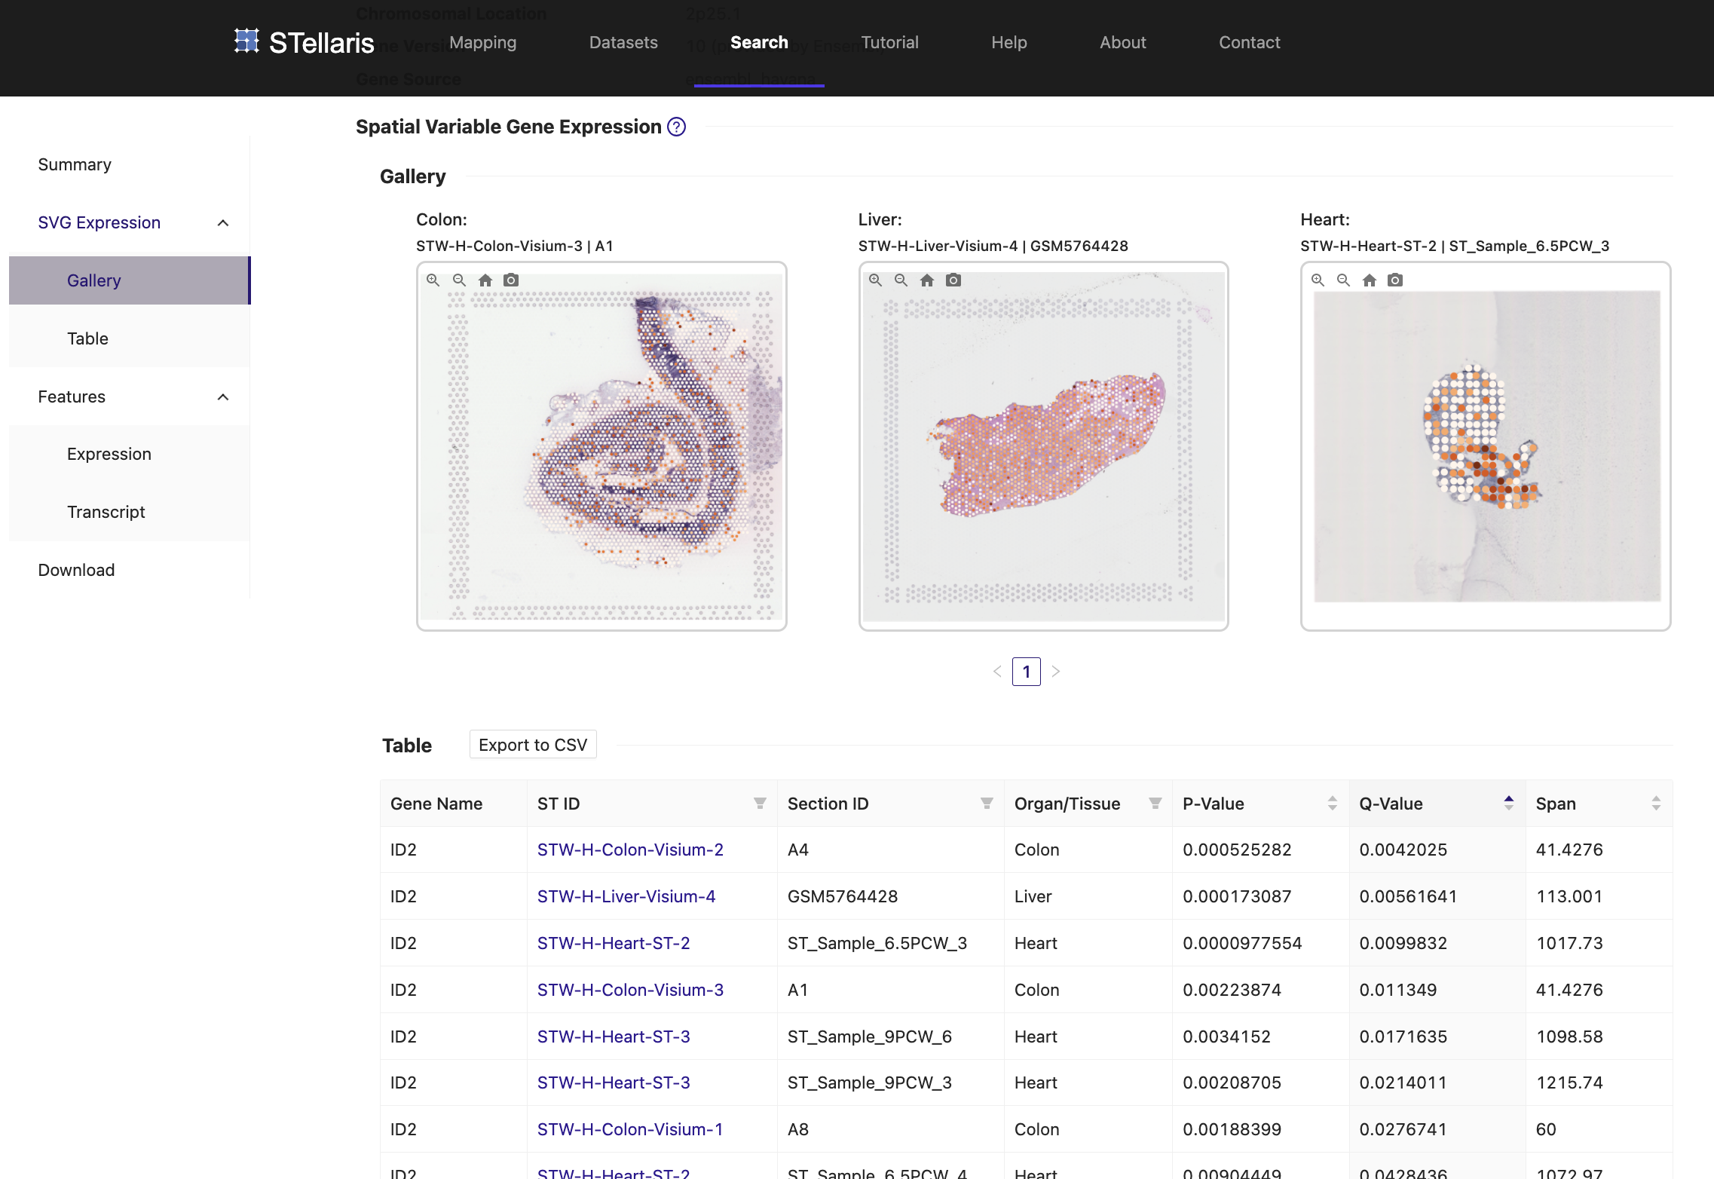Click Export to CSV button

[x=533, y=745]
